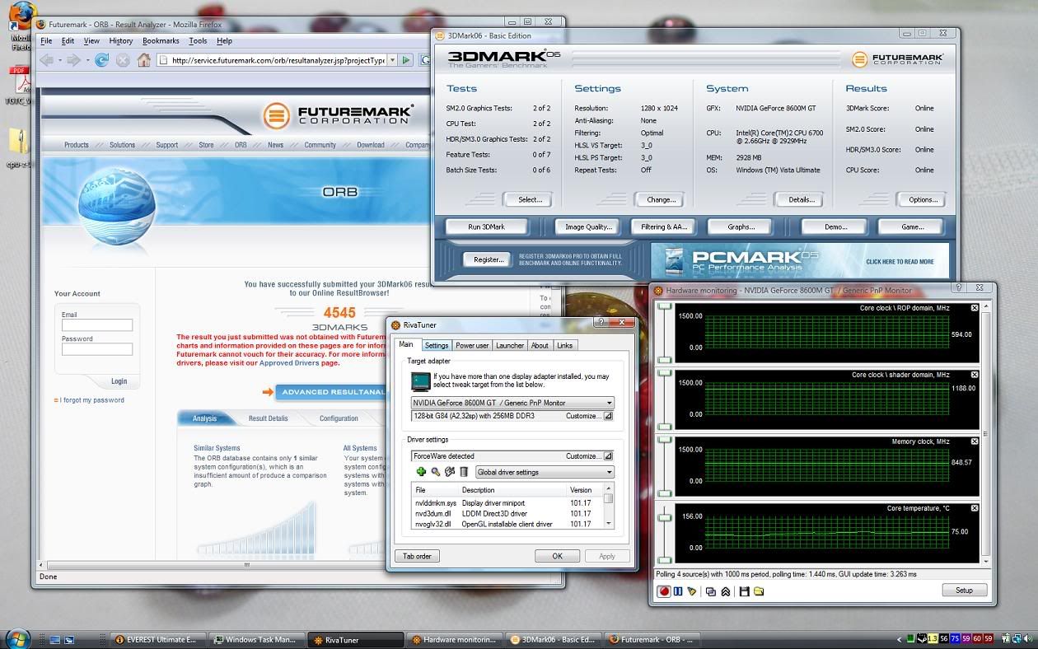Click the magnifier icon in RivaTuner driver settings
The width and height of the screenshot is (1038, 649).
coord(435,472)
